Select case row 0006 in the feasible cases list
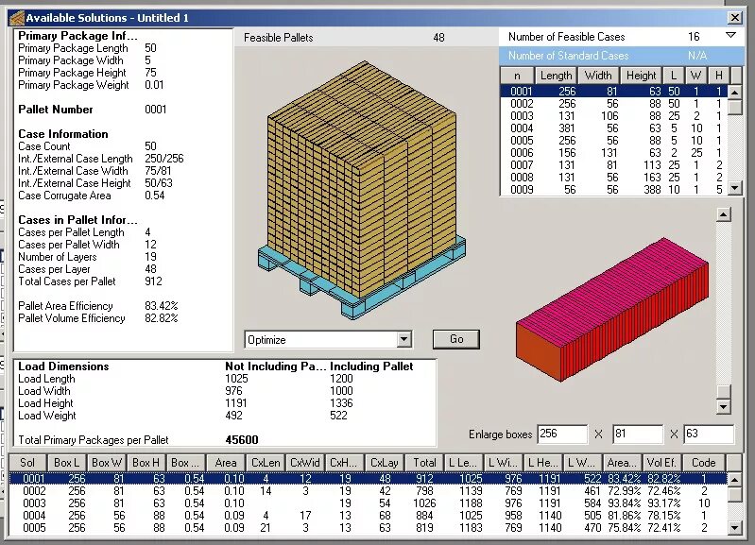 [x=613, y=153]
